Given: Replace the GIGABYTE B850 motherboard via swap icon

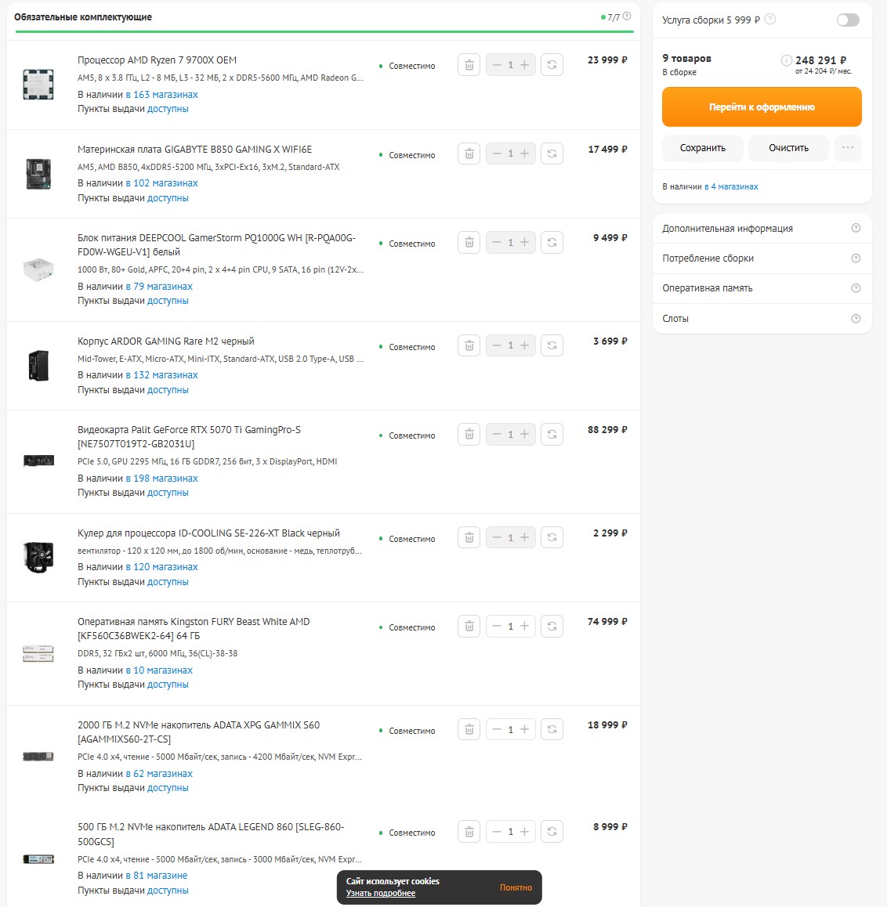Looking at the screenshot, I should [552, 154].
